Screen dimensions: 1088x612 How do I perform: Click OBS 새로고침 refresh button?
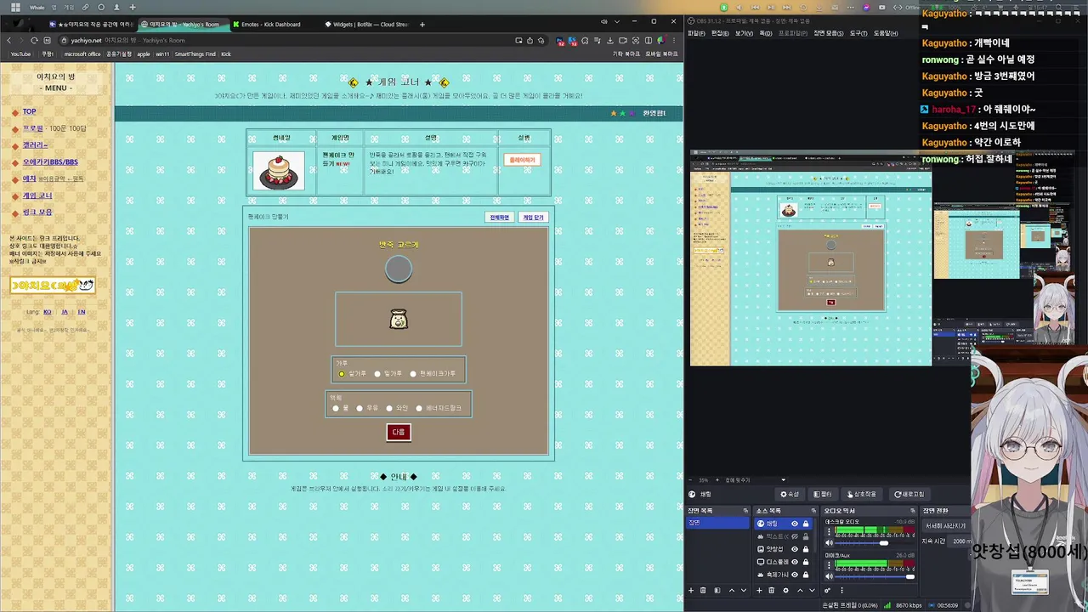[909, 494]
